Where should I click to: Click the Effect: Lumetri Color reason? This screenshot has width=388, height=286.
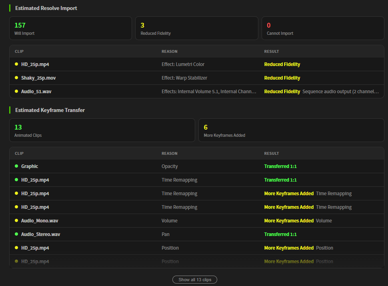183,64
